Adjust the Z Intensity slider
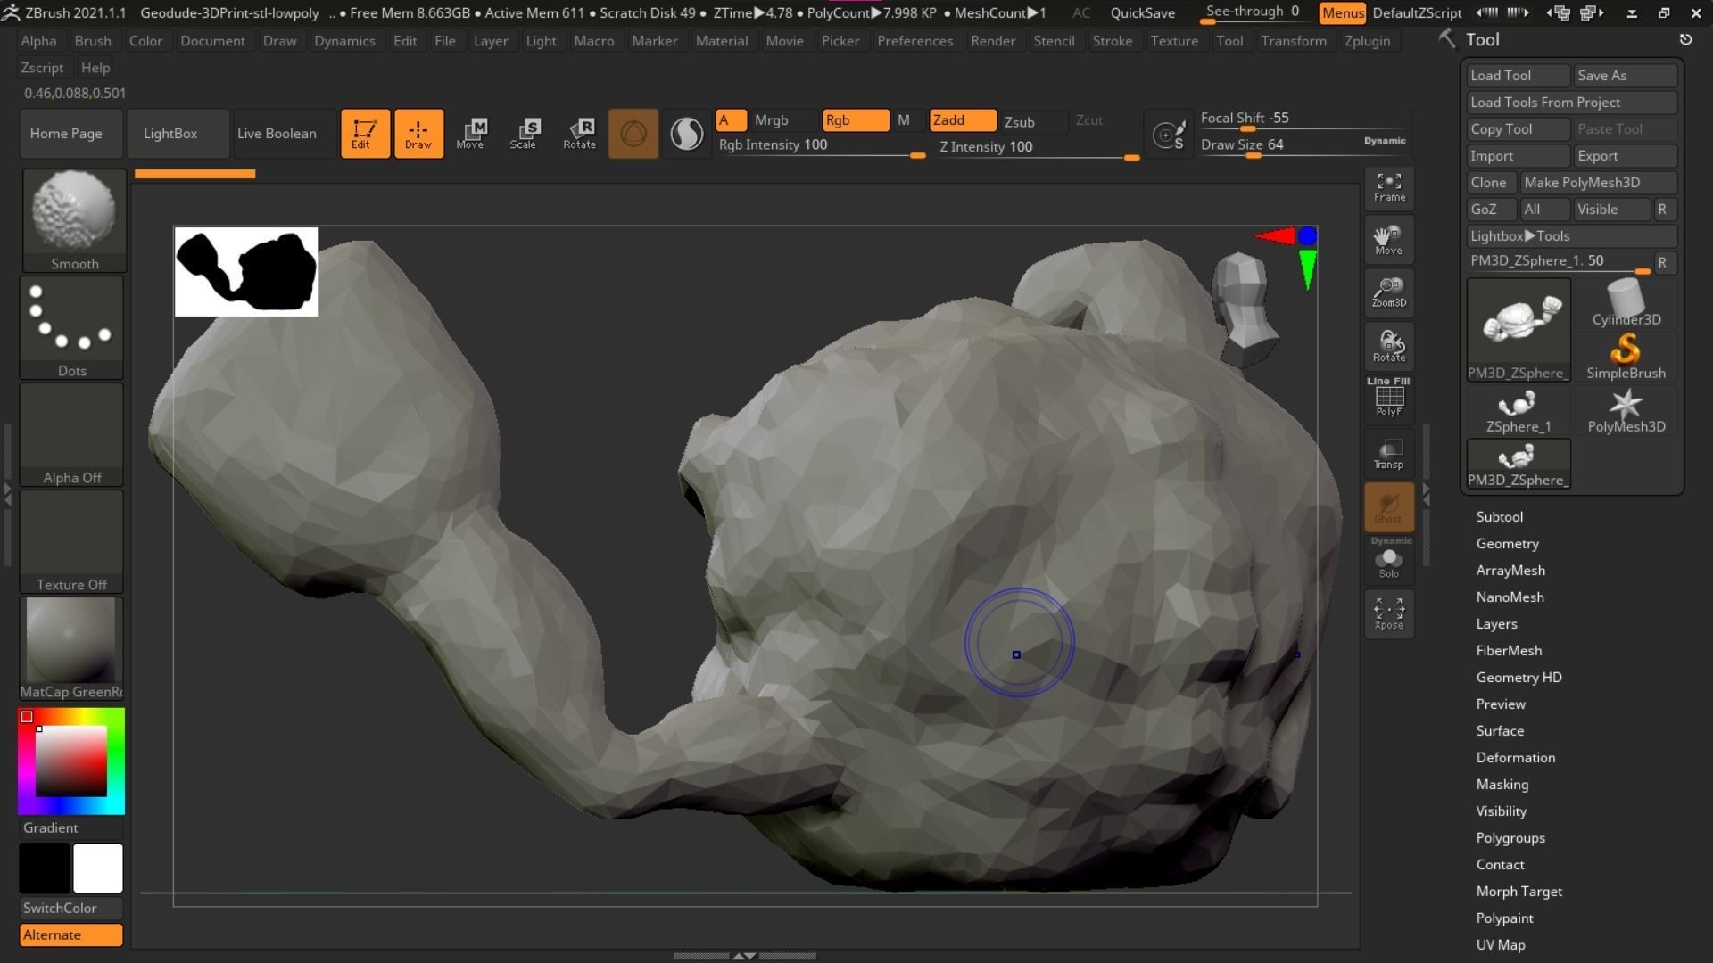The image size is (1713, 963). 1038,148
